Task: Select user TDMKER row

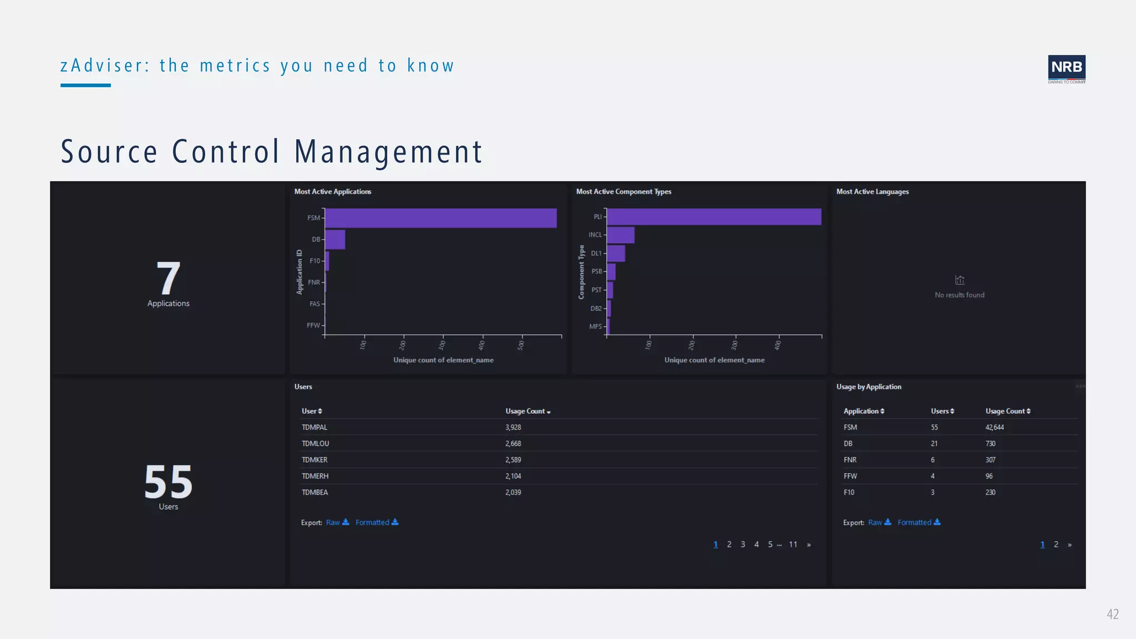Action: [x=559, y=460]
